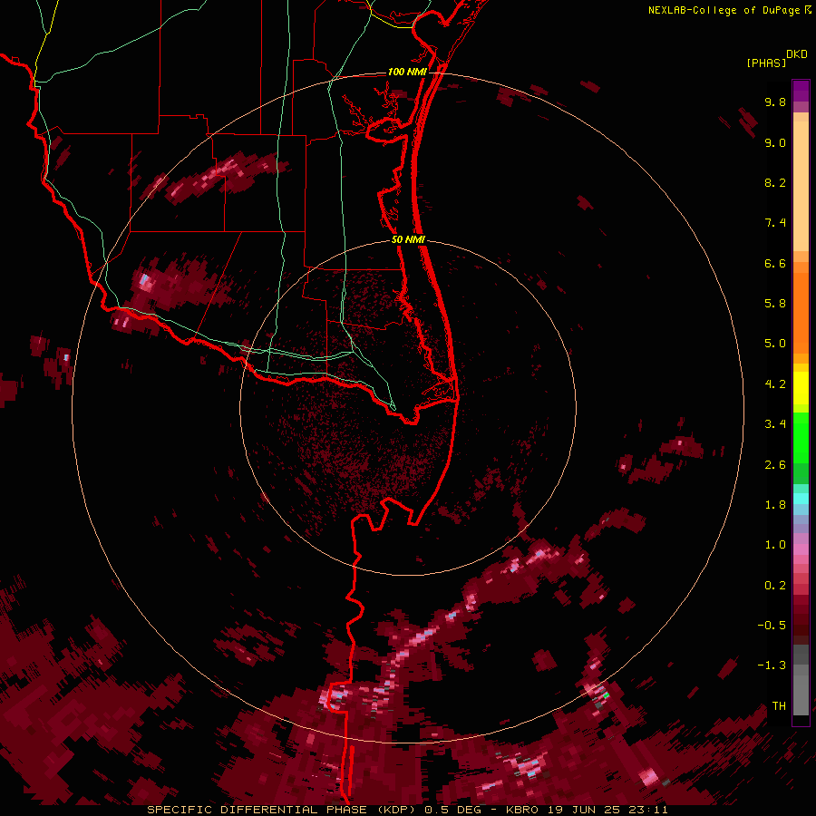Image resolution: width=816 pixels, height=816 pixels.
Task: Click the 5.0 scale value
Action: tap(775, 344)
